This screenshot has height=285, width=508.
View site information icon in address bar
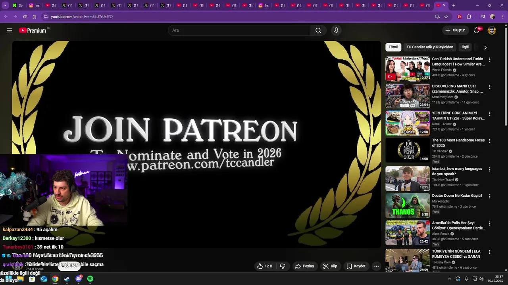click(46, 17)
